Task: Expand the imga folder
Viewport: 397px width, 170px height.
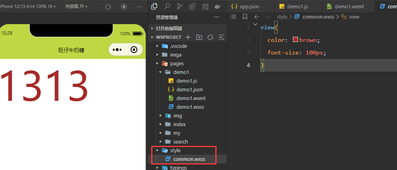Action: pyautogui.click(x=157, y=55)
